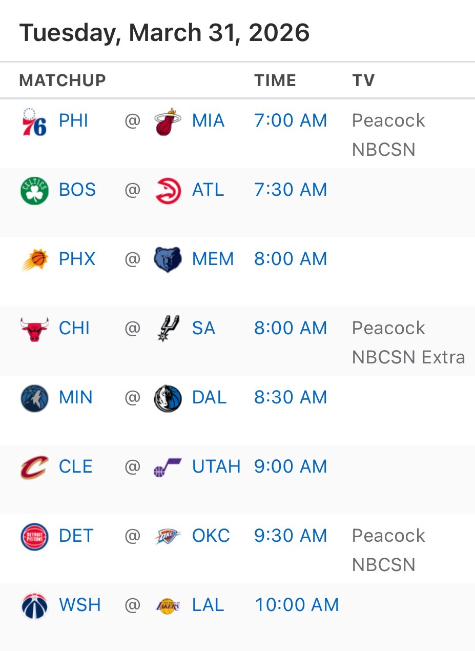Click the Cleveland Cavaliers logo

[x=34, y=467]
